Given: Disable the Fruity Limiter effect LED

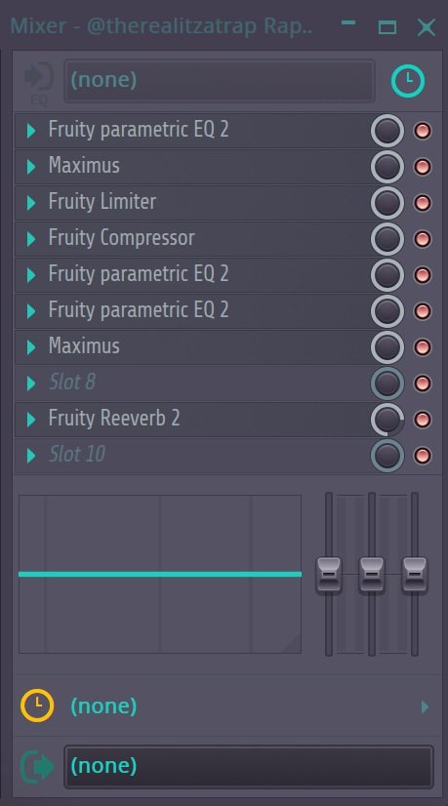Looking at the screenshot, I should point(423,203).
